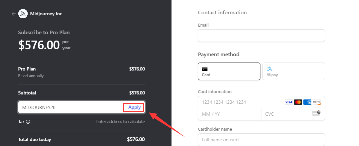Click the Pro Plan line item label
Viewport: 359px width, 146px height.
click(27, 69)
